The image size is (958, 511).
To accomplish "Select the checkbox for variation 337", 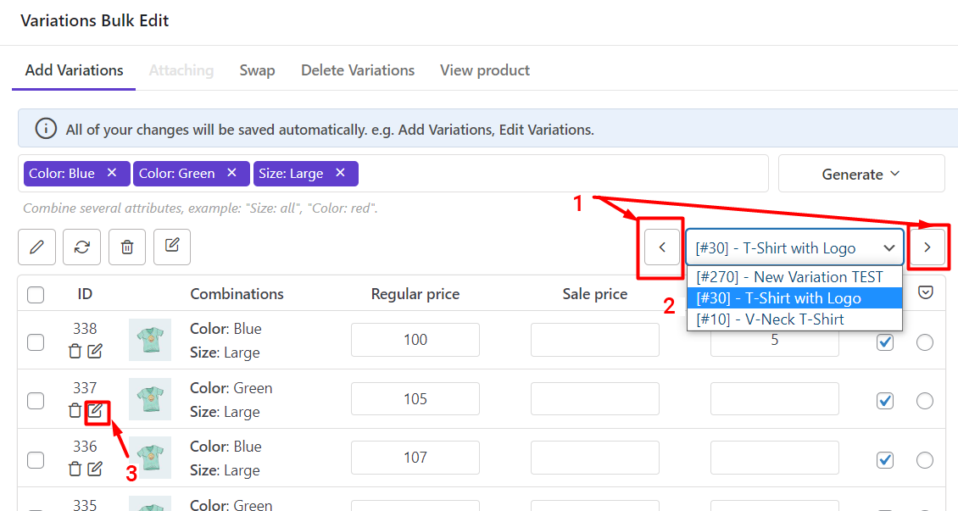I will [x=36, y=401].
